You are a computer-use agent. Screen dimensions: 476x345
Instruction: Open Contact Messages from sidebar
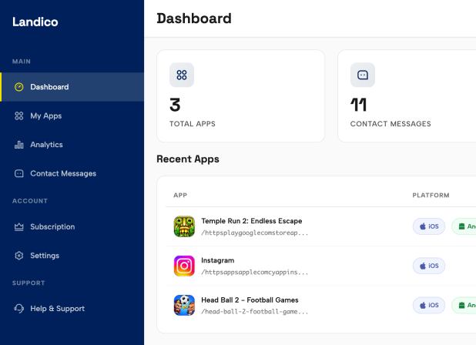tap(72, 173)
